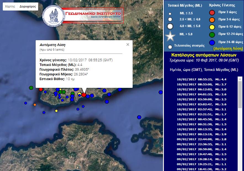Select the ML ≤ 2.5 magnitude legend circle

(x=170, y=13)
